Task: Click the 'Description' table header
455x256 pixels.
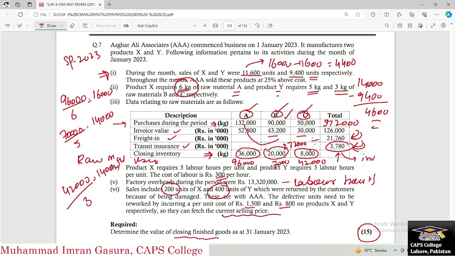Action: pos(181,116)
